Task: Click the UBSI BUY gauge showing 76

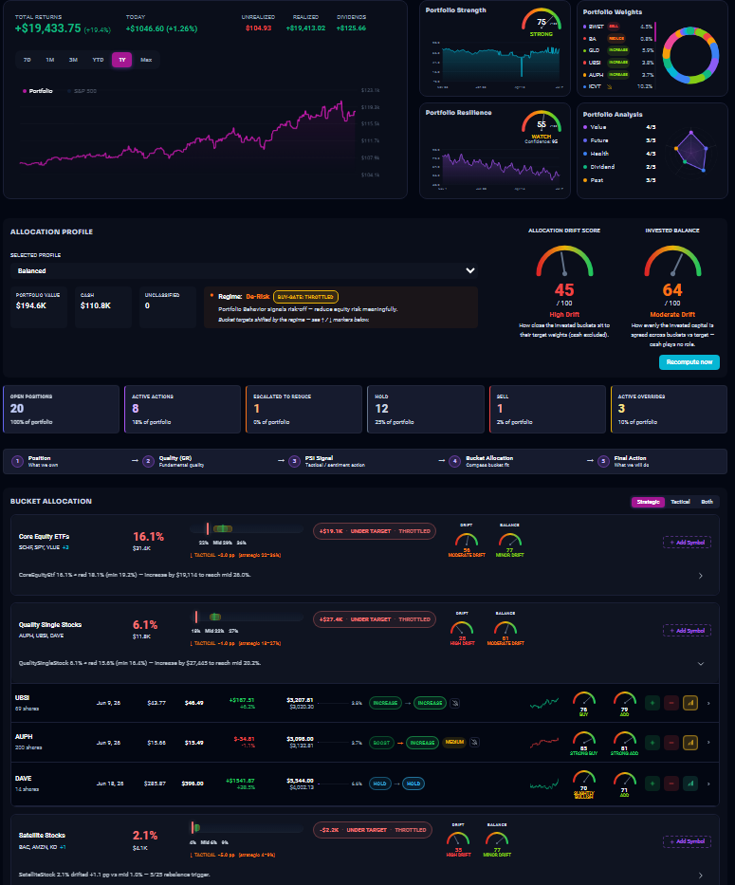Action: click(583, 703)
